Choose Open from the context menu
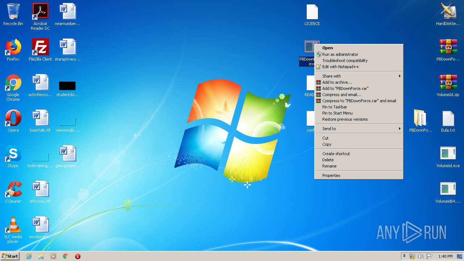The image size is (464, 261). tap(359, 48)
